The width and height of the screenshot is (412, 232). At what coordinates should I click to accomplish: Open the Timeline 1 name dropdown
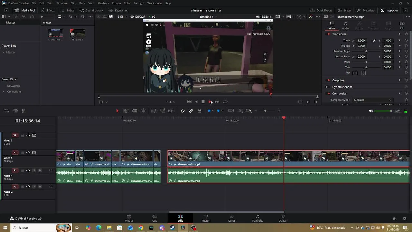point(208,16)
